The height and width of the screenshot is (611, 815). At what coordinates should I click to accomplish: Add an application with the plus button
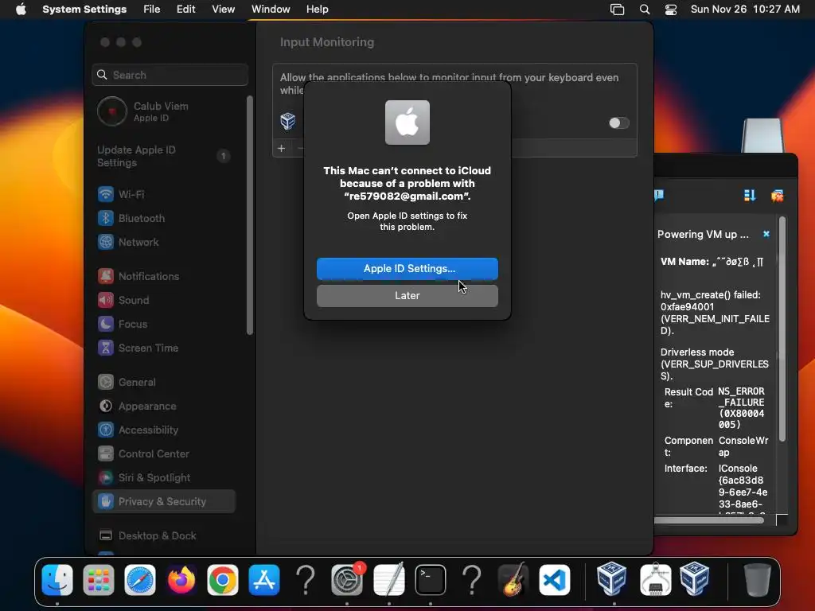click(x=281, y=148)
